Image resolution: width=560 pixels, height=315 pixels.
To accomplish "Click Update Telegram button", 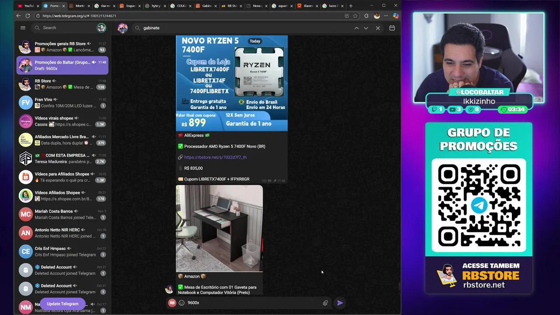I will [x=63, y=304].
